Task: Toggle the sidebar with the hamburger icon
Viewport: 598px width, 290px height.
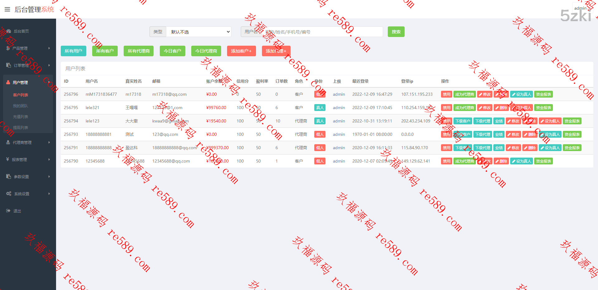Action: (x=7, y=9)
